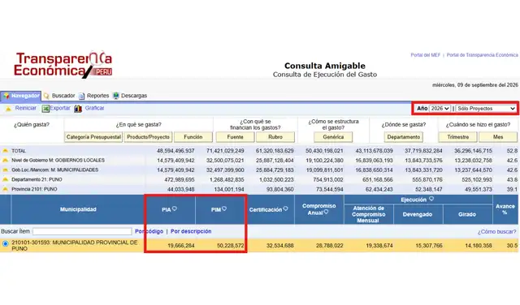Click arrow icon beside Departamento 21: PUNO
This screenshot has height=305, width=520.
click(x=6, y=179)
